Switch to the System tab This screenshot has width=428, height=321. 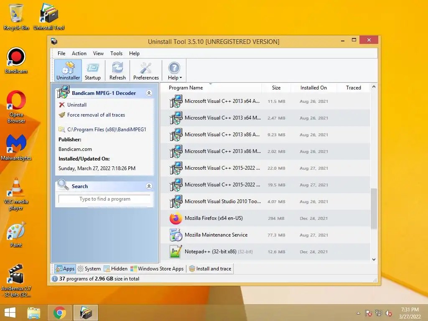point(89,269)
